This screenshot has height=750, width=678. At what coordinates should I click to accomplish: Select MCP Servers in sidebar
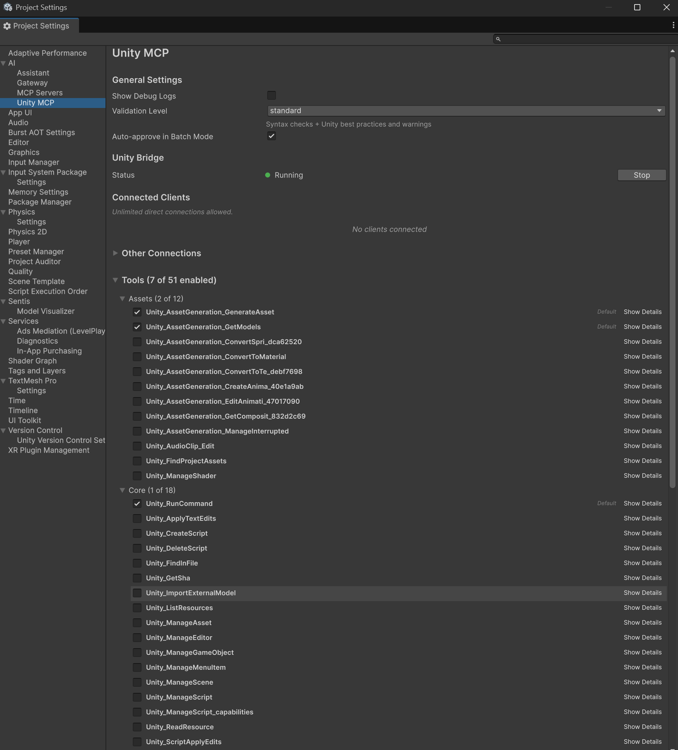pos(40,93)
